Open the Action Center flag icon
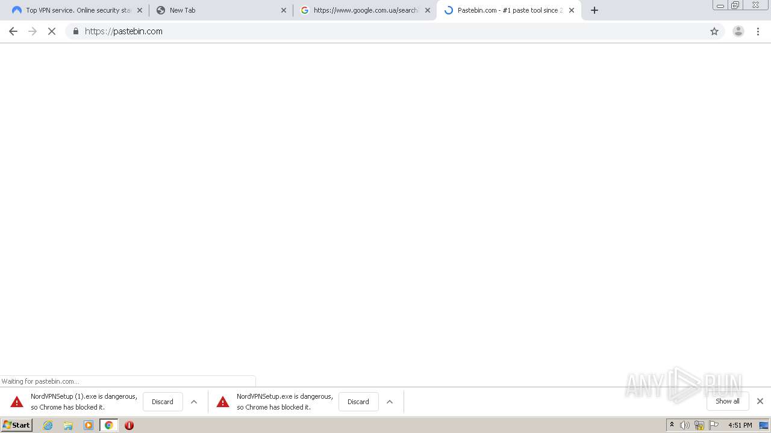Viewport: 771px width, 433px height. [714, 425]
